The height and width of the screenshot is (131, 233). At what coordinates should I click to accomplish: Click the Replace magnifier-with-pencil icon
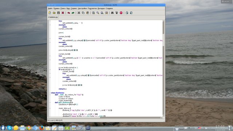click(106, 13)
